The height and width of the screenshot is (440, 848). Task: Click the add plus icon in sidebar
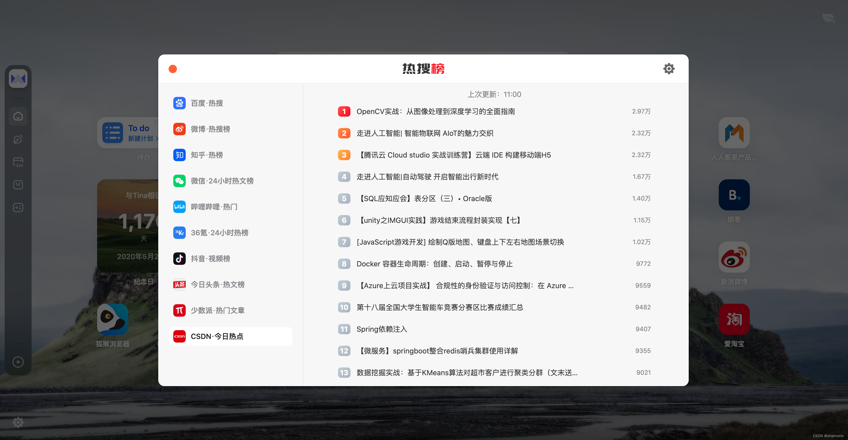[18, 362]
